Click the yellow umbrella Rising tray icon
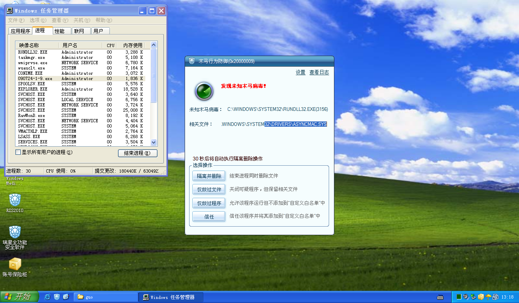 pos(488,297)
